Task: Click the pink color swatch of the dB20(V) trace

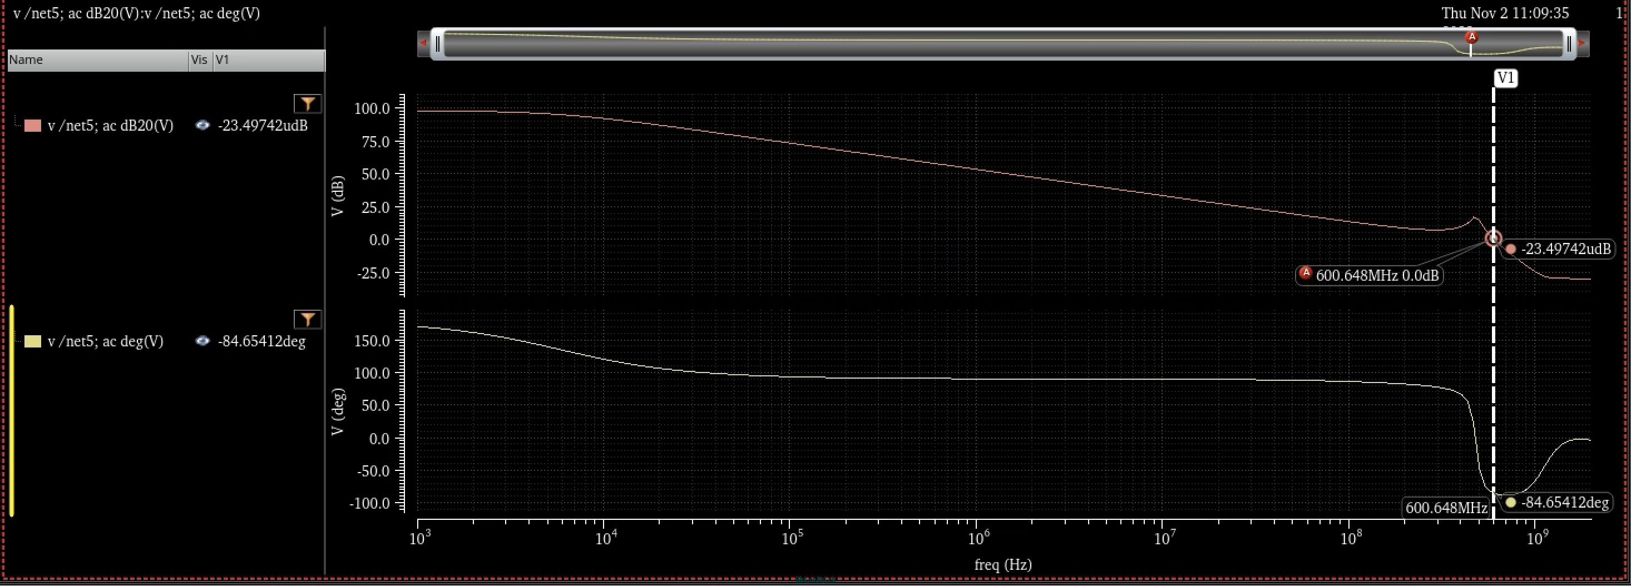Action: (x=33, y=125)
